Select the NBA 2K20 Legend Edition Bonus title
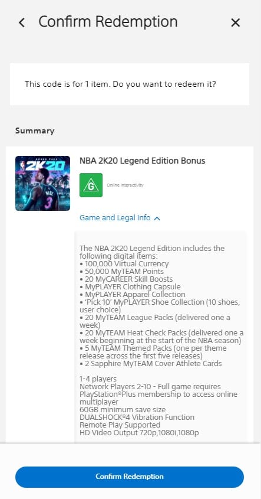This screenshot has height=499, width=261. (x=142, y=161)
